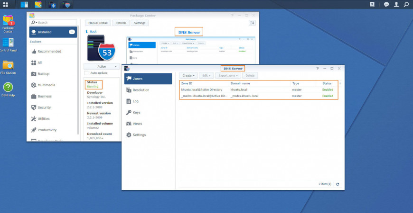Click the Delete button in DNS Server
Screen dimensions: 413x213
tap(250, 75)
